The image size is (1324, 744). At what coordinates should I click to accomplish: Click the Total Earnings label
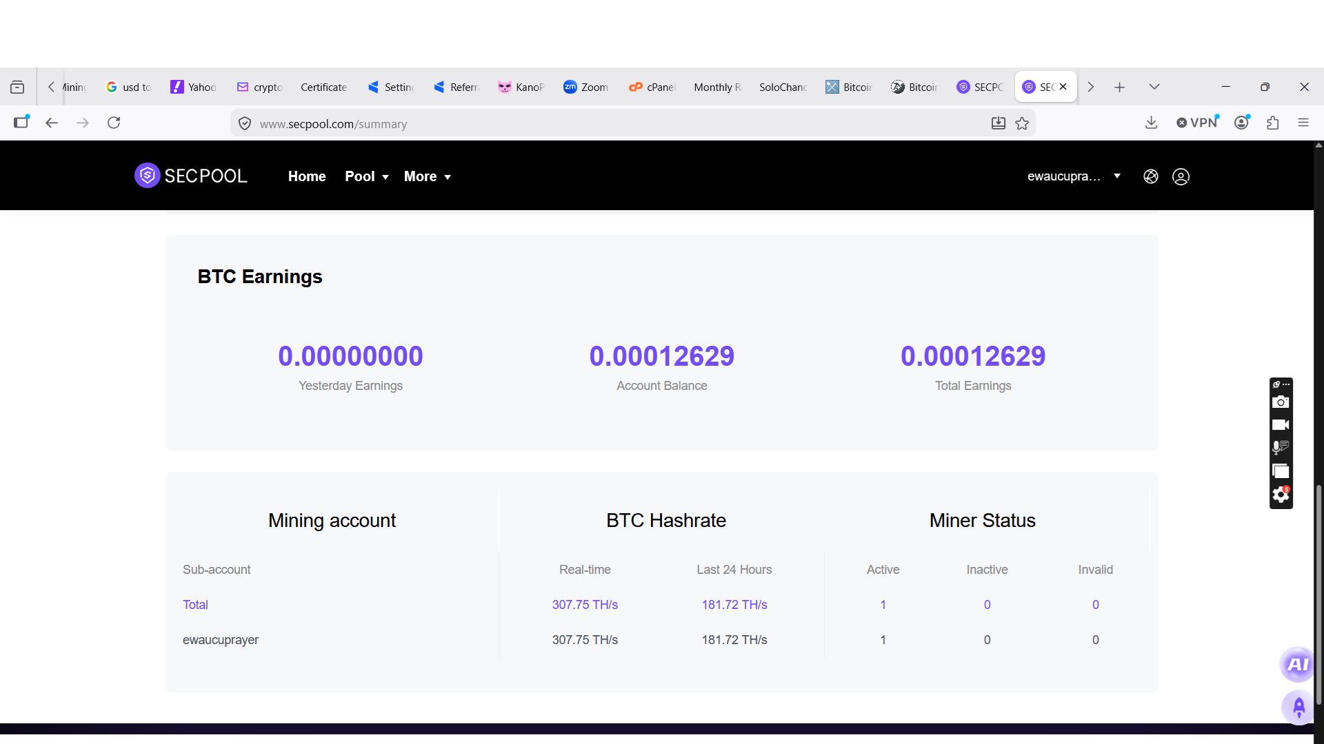point(973,386)
